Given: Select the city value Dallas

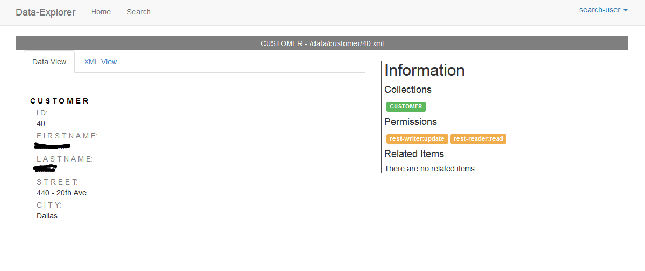Looking at the screenshot, I should [x=47, y=216].
